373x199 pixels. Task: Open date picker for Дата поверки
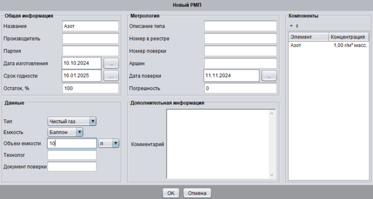coord(269,75)
